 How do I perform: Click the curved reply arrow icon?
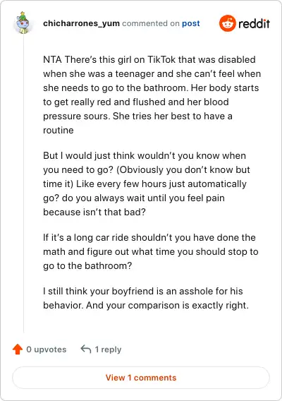86,349
